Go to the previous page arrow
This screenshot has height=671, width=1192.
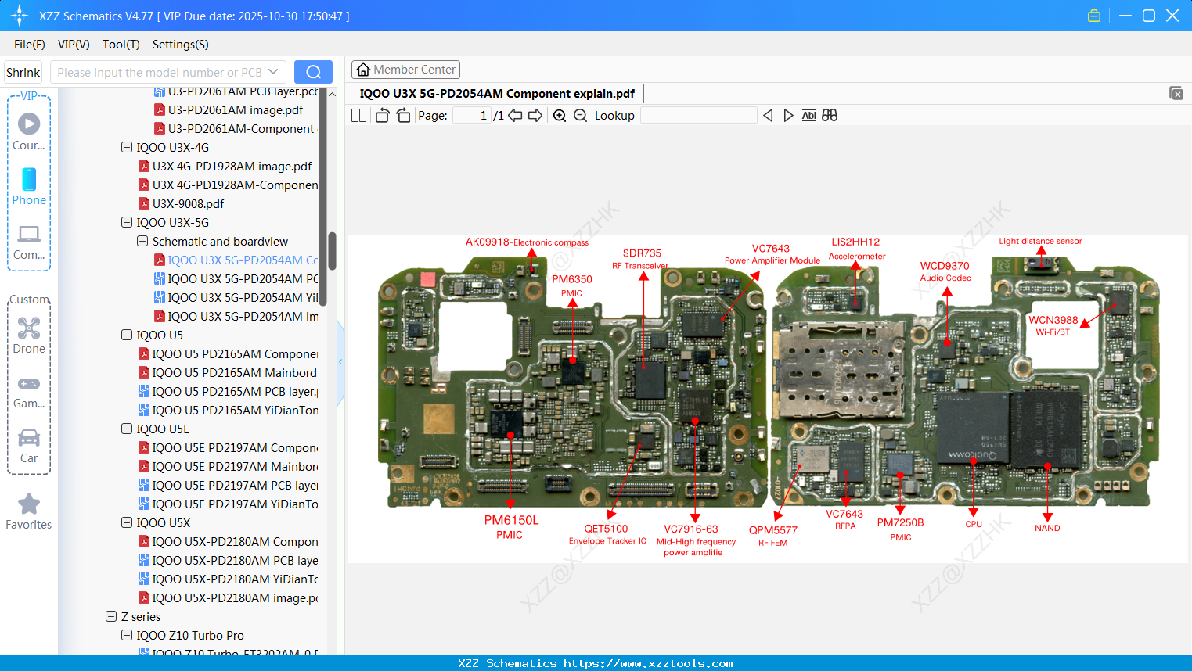tap(515, 116)
